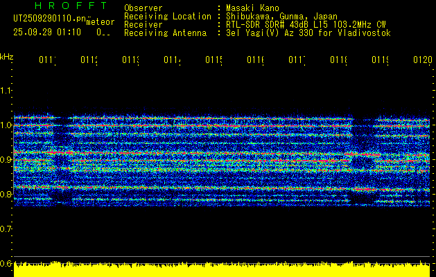
Task: Click the date stamp 25.09.29 01:10
Action: tap(47, 33)
